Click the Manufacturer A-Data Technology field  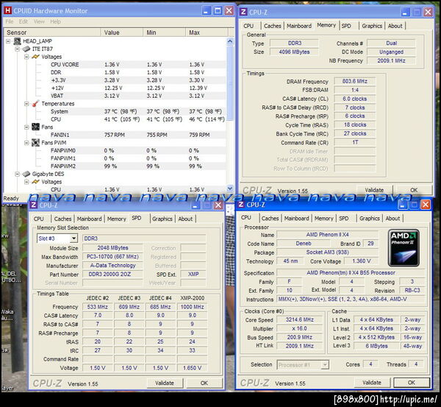click(x=112, y=266)
